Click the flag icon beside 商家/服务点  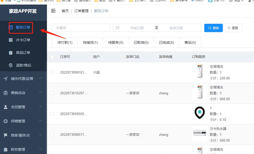pos(6,135)
